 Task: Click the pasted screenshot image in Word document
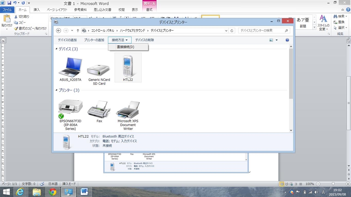(176, 163)
